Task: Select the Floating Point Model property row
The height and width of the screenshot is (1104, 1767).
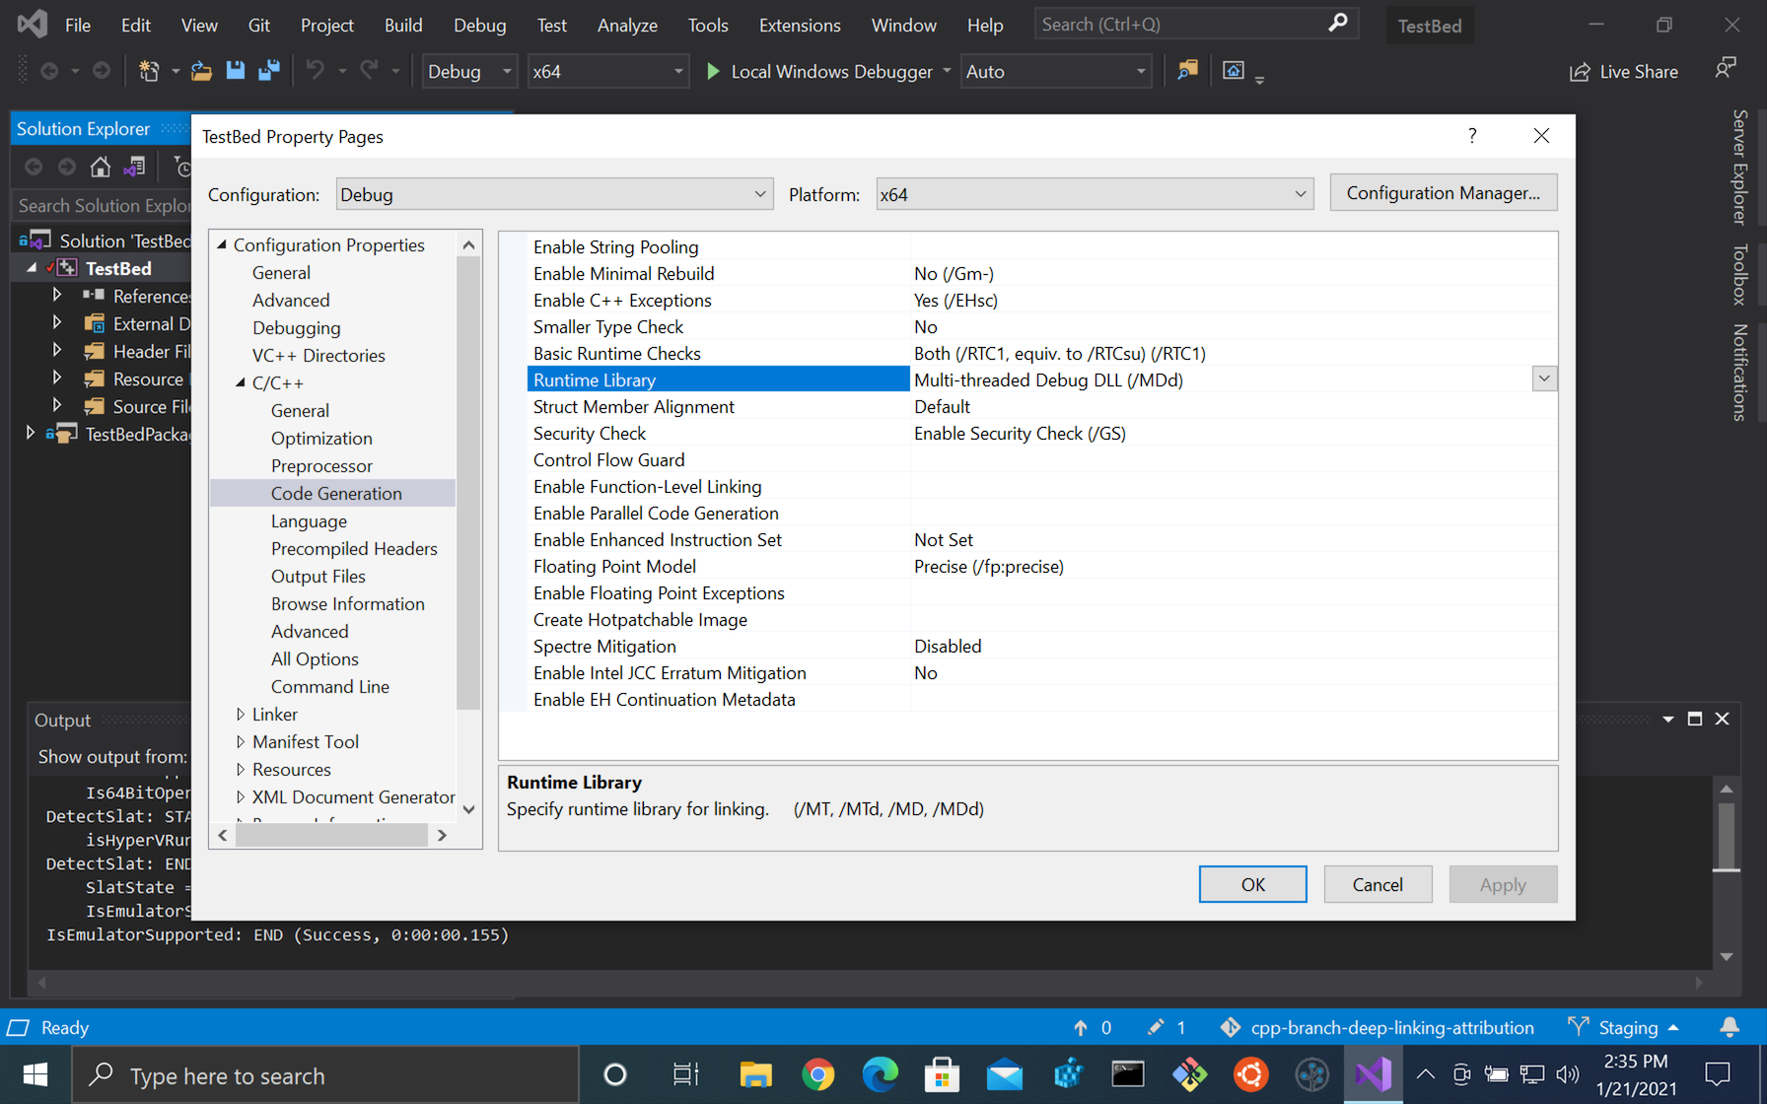Action: [x=1042, y=566]
